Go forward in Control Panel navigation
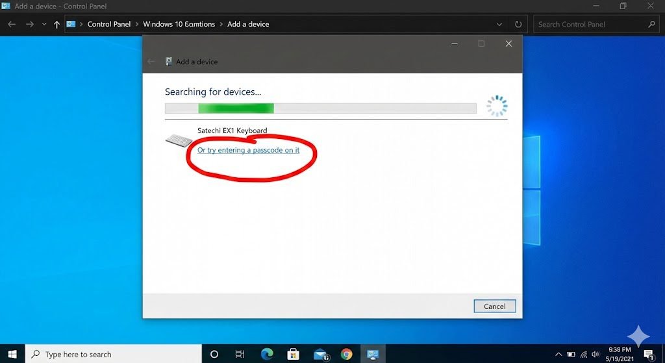The width and height of the screenshot is (665, 363). (x=30, y=24)
